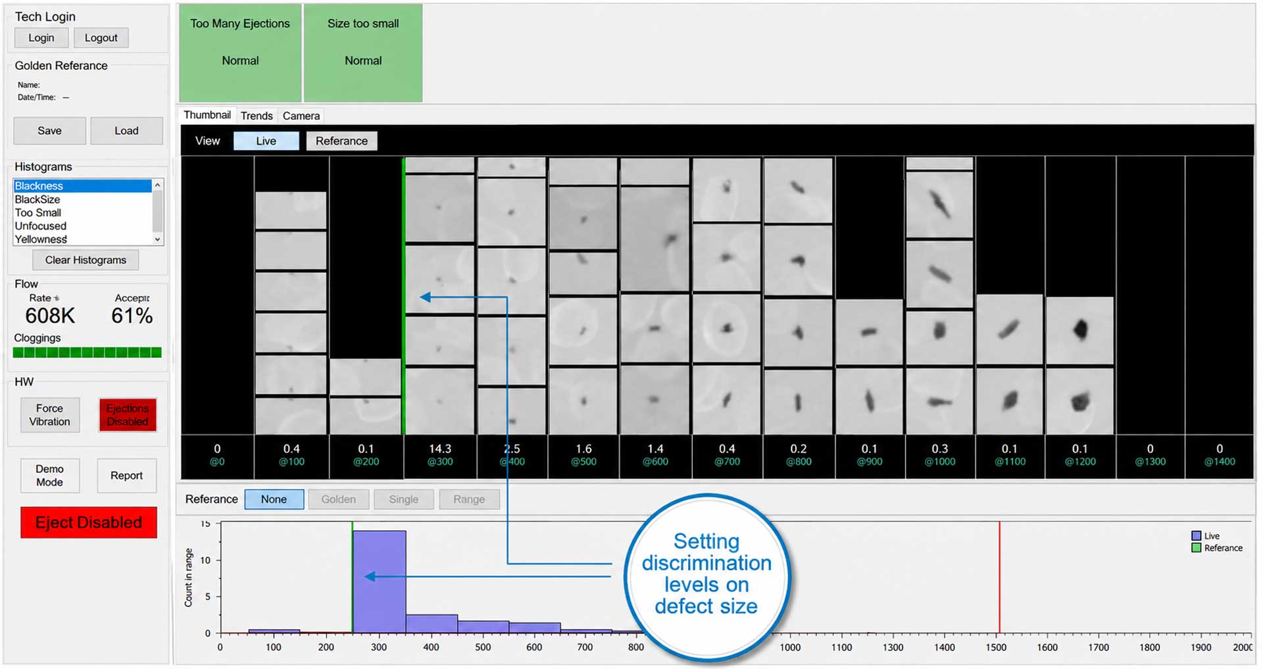Screen dimensions: 1263x669
Task: Click the tallest histogram bar at 300
Action: tap(380, 582)
